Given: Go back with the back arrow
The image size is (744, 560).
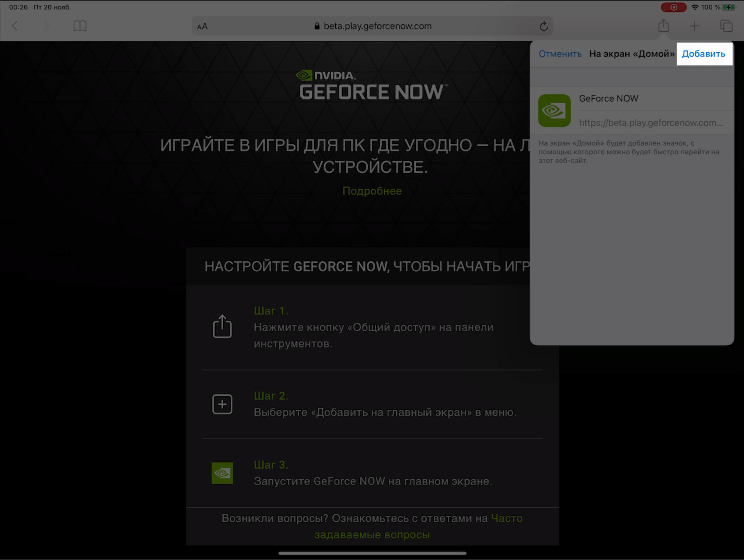Looking at the screenshot, I should coord(15,26).
